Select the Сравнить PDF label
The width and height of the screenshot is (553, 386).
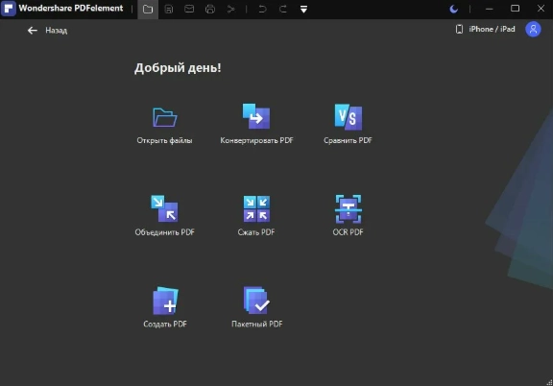pyautogui.click(x=348, y=140)
